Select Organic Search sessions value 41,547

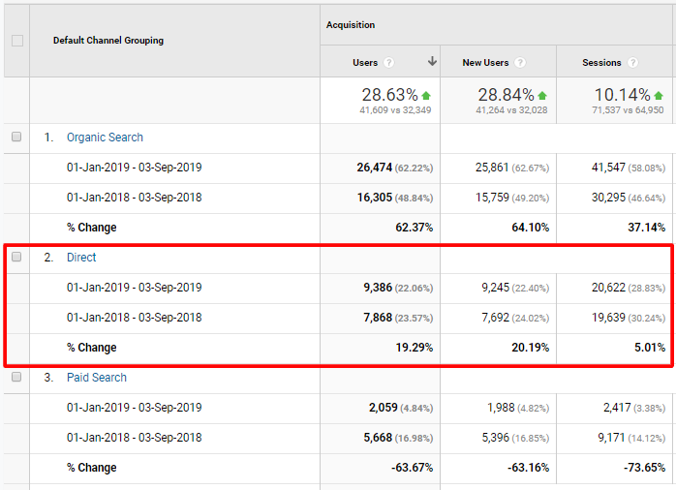pyautogui.click(x=608, y=168)
